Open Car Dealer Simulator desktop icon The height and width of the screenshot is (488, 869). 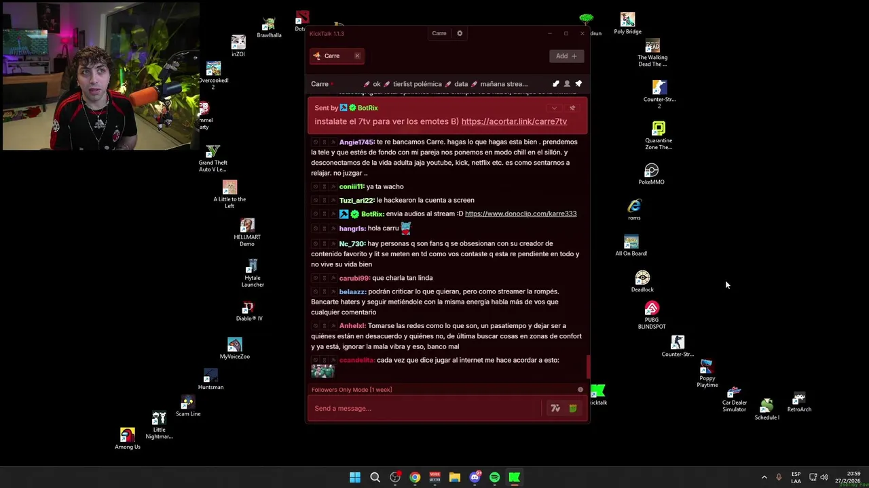734,399
